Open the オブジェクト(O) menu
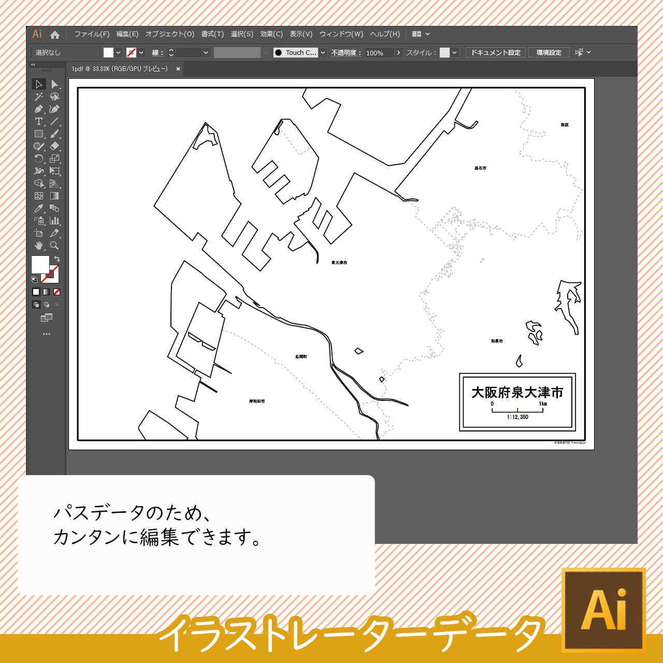663x663 pixels. (x=170, y=34)
